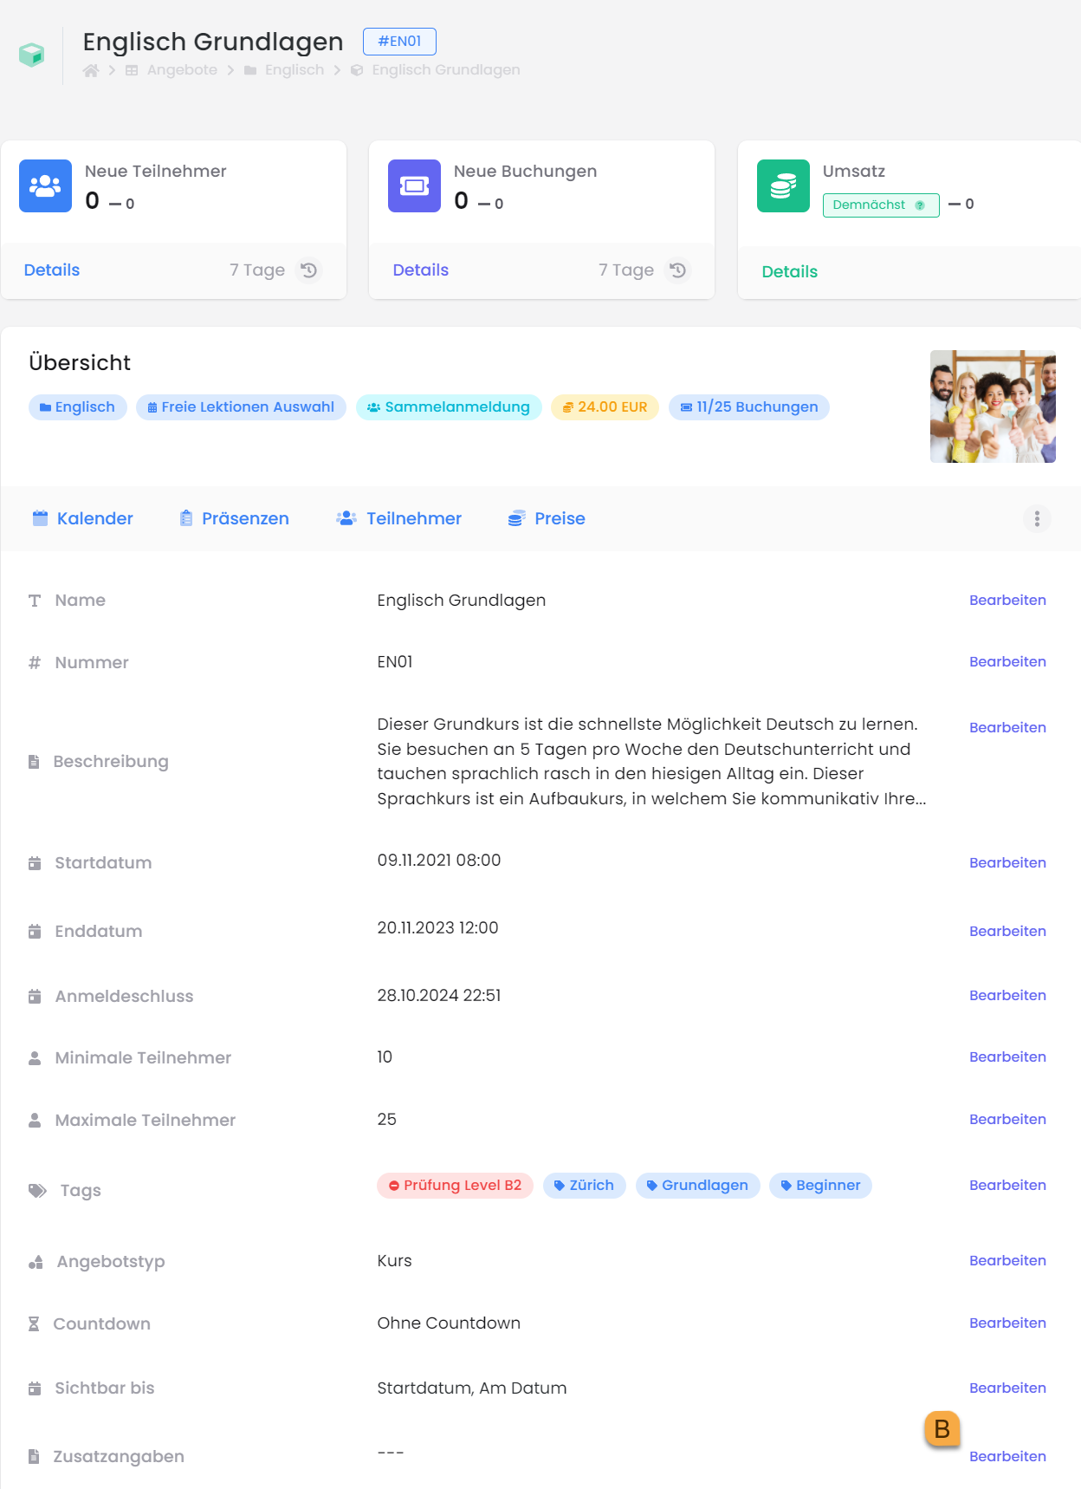This screenshot has width=1081, height=1489.
Task: Click the history icon on Neue Teilnehmer card
Action: tap(308, 270)
